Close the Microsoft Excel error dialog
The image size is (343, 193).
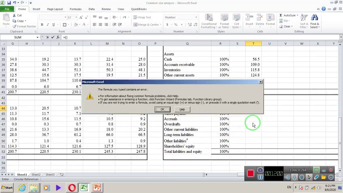point(260,82)
